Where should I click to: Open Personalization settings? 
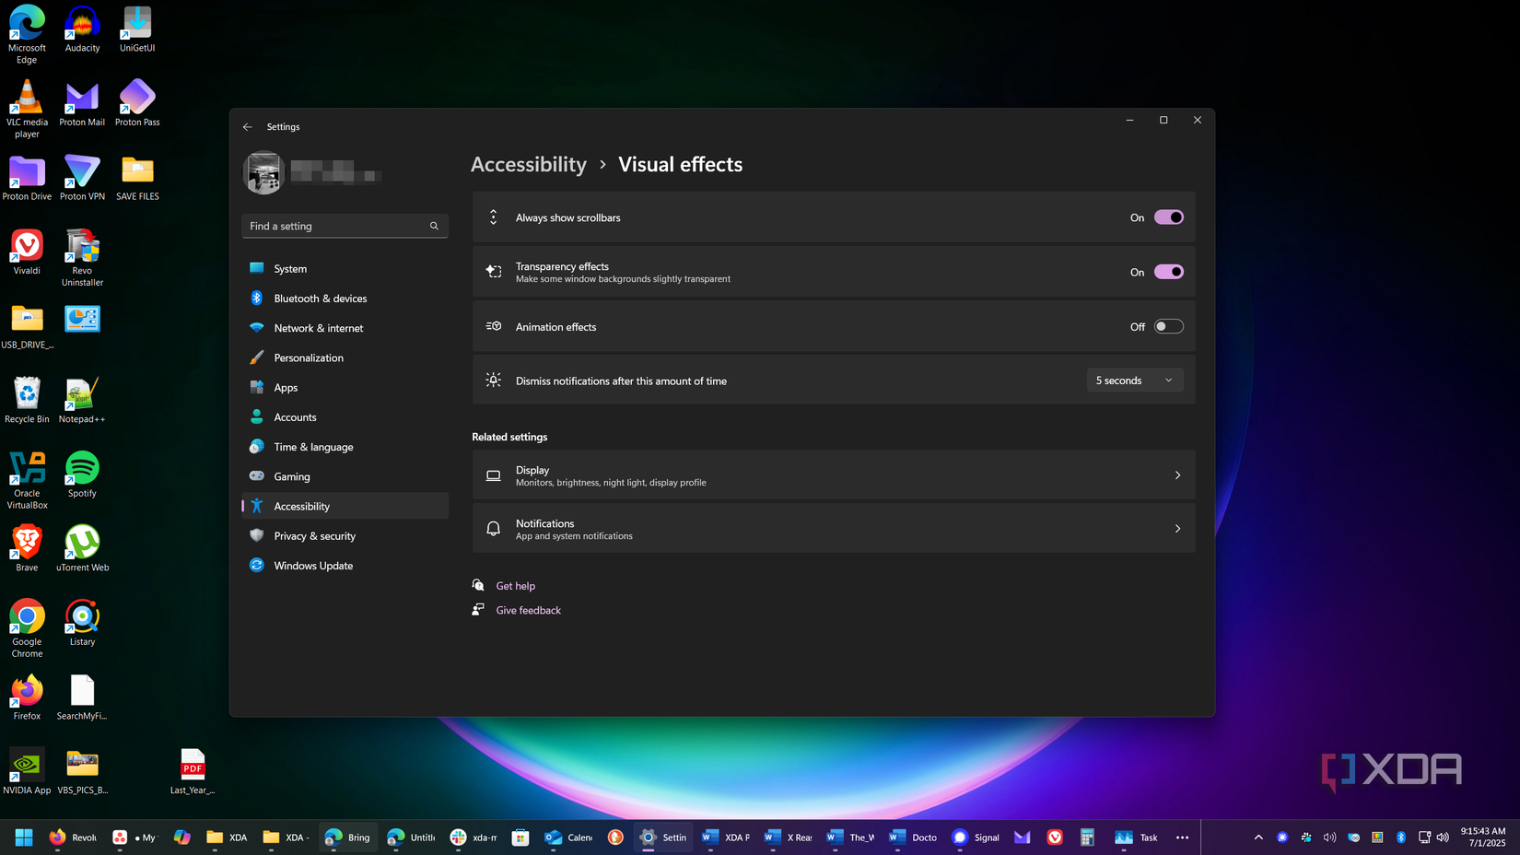tap(309, 357)
